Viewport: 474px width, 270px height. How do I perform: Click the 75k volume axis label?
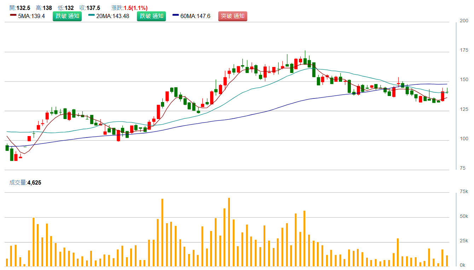464,192
